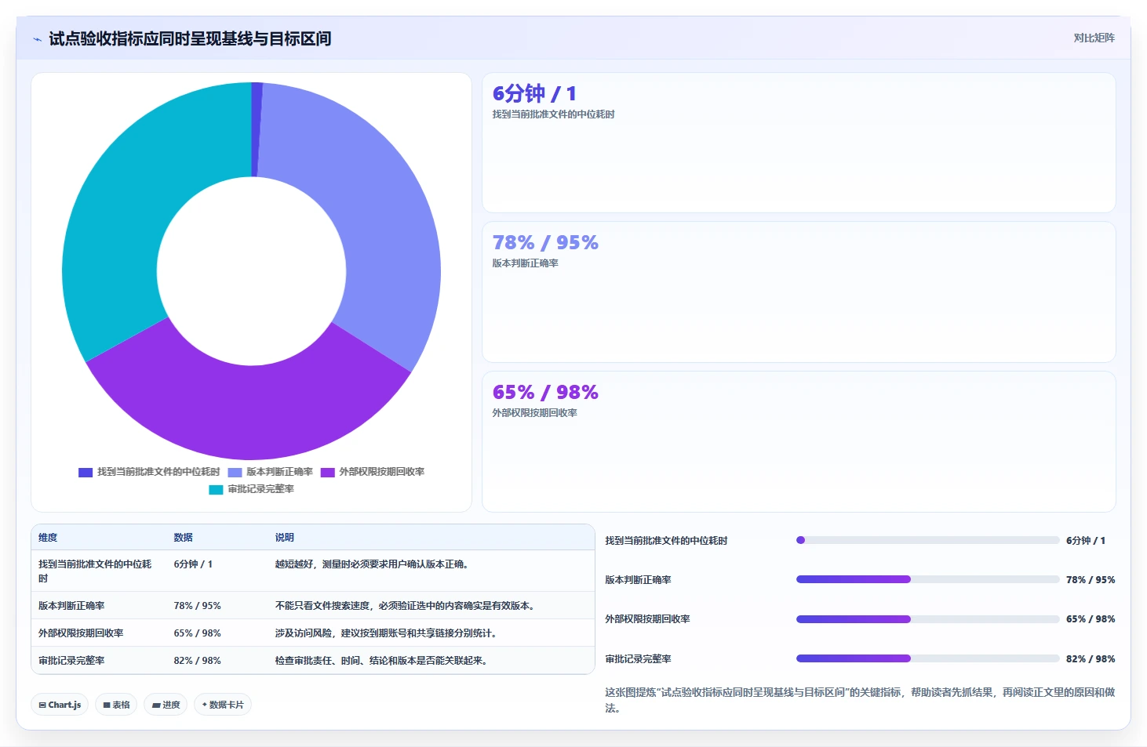Click the 数据卡片 tag
This screenshot has height=747, width=1147.
pyautogui.click(x=223, y=705)
